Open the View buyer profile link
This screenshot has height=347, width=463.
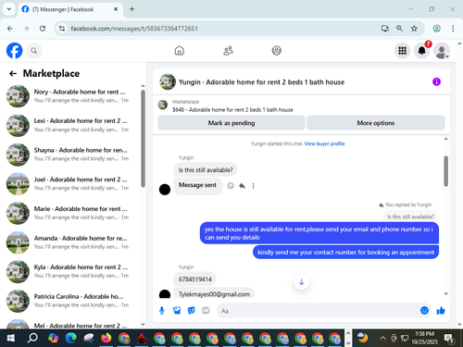click(324, 143)
